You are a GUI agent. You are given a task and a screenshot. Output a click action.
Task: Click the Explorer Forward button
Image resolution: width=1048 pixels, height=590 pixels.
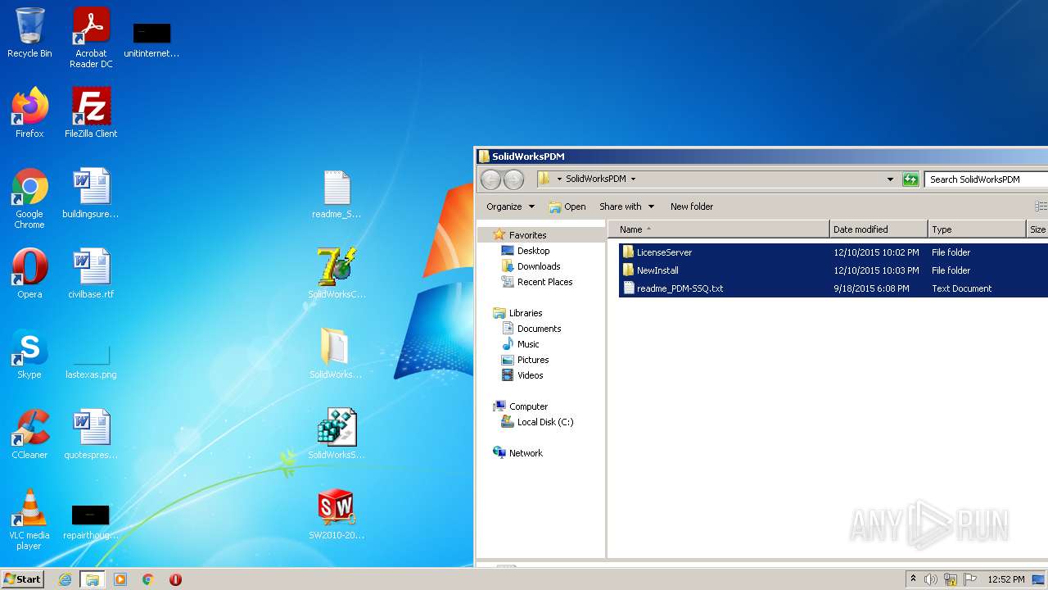click(513, 179)
